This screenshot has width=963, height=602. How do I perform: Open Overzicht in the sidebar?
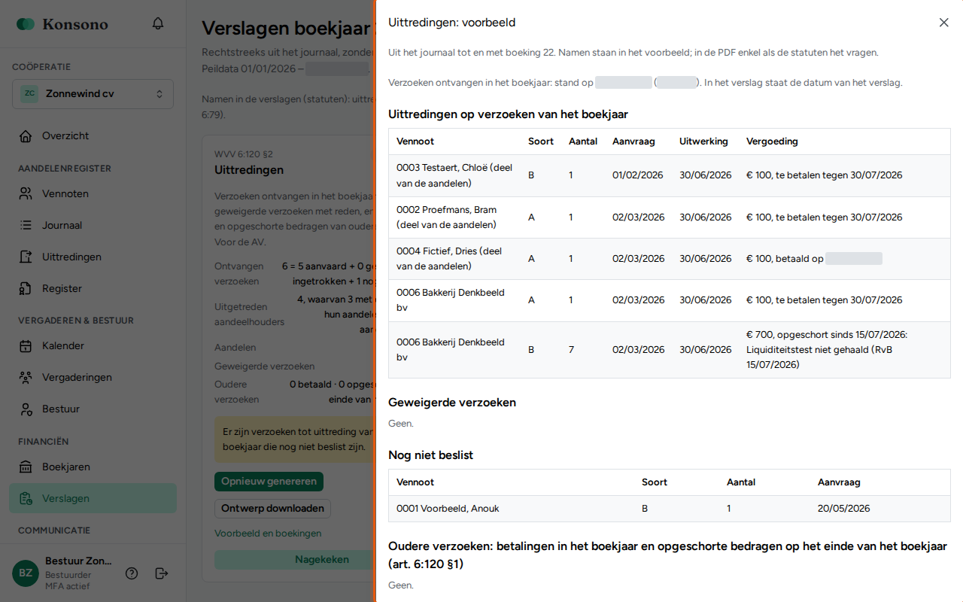tap(93, 136)
